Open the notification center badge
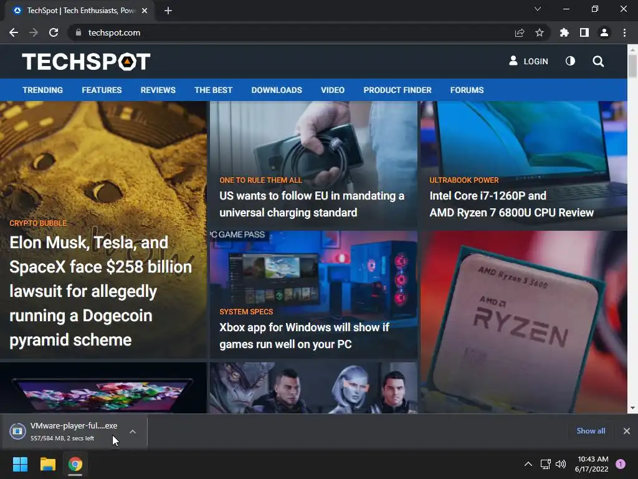The image size is (638, 479). point(621,464)
